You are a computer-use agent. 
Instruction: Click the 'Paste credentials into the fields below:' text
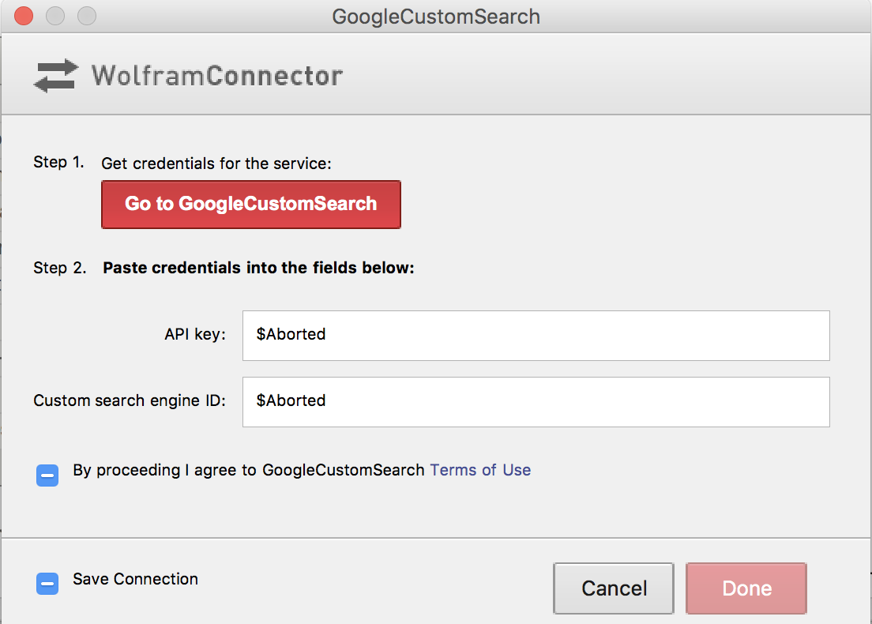point(258,268)
